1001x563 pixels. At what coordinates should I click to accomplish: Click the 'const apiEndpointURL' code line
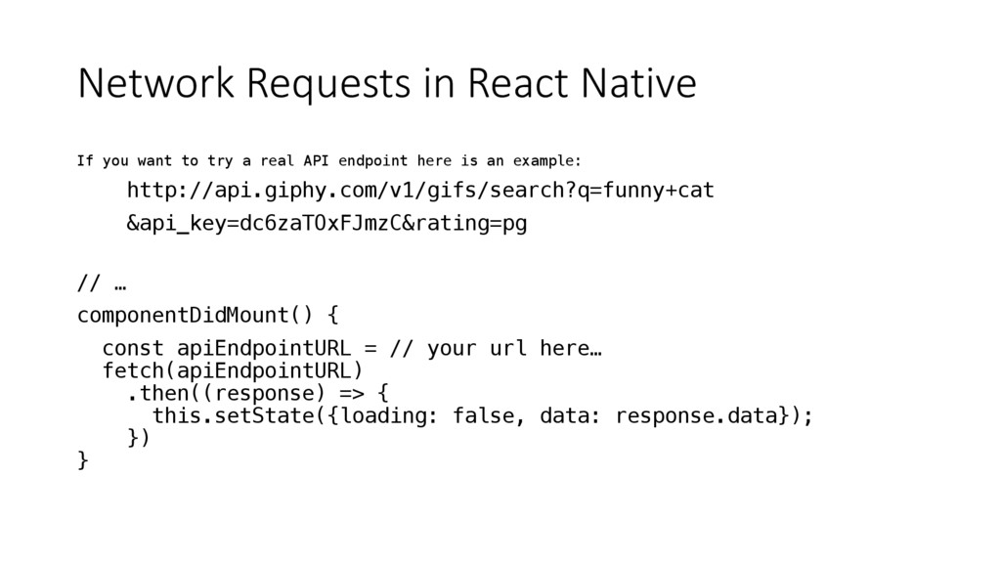click(352, 349)
